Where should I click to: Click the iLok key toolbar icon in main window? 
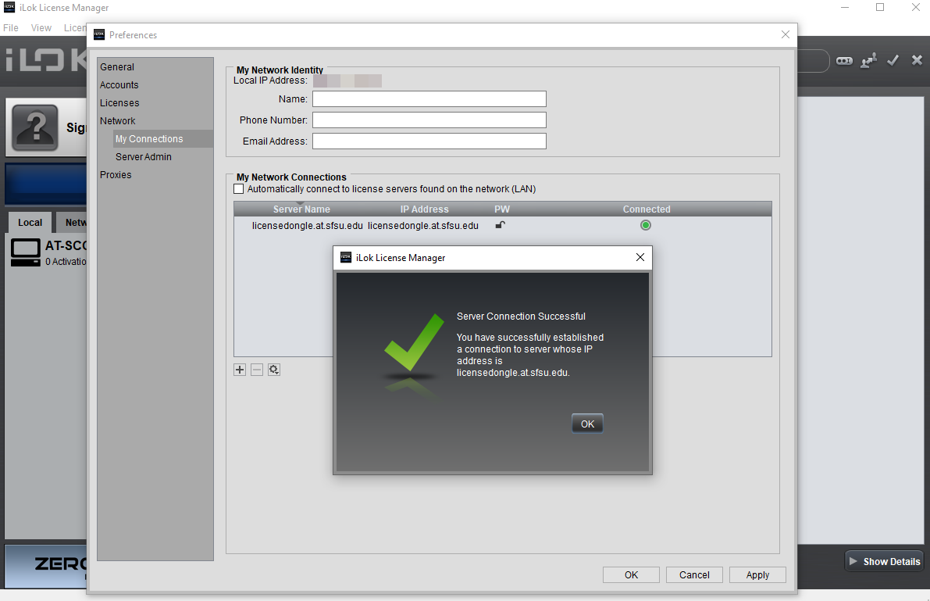coord(844,61)
